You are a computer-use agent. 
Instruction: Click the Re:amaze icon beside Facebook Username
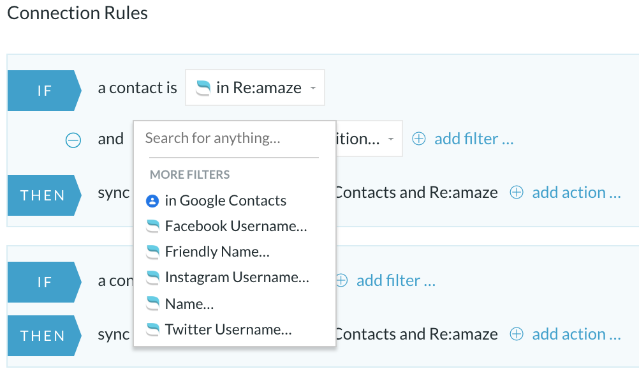[153, 226]
